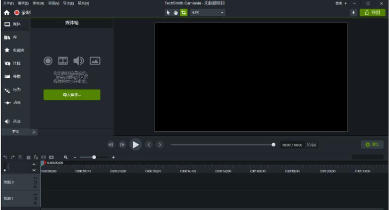Jump to next clip marker
This screenshot has width=389, height=210.
[x=160, y=145]
